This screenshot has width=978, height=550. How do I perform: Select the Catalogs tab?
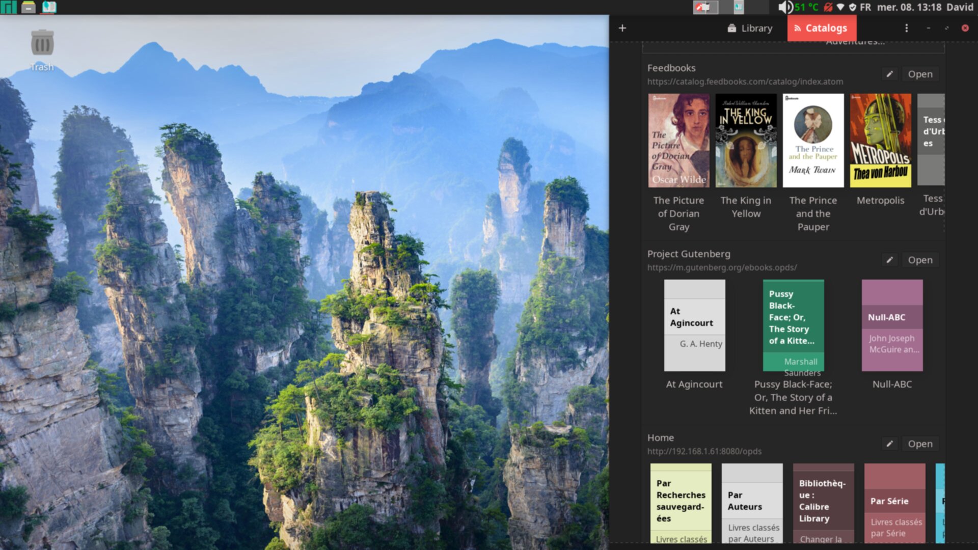(821, 28)
